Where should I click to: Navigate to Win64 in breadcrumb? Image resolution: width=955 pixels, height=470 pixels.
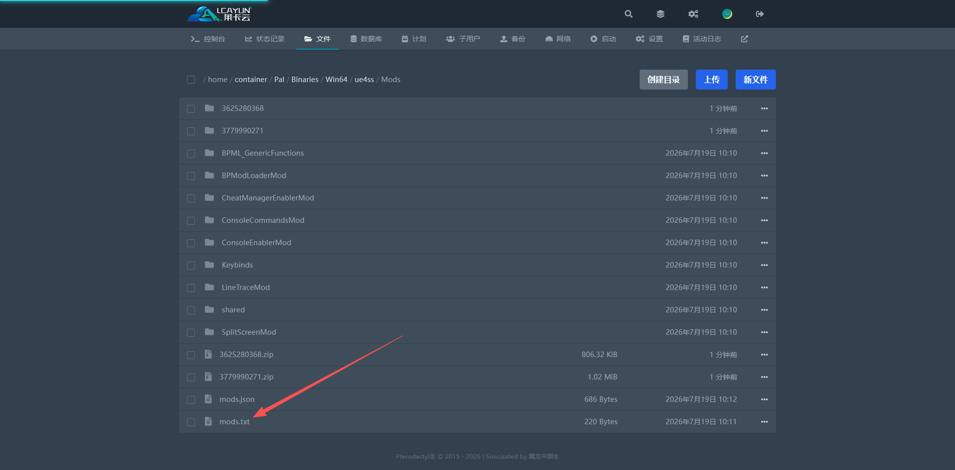[x=336, y=80]
